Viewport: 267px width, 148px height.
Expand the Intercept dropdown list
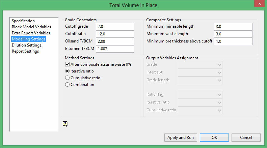[x=200, y=72]
